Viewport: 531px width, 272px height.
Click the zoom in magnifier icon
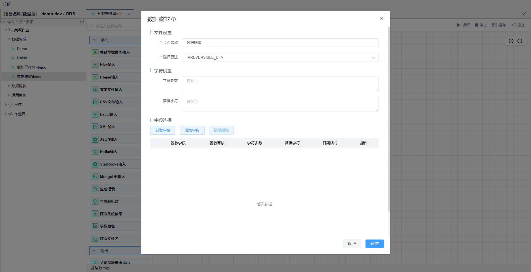tap(511, 41)
